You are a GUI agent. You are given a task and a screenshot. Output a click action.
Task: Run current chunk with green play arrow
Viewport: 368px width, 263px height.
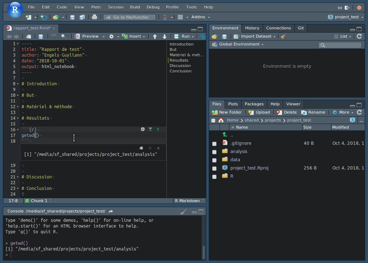coord(158,129)
